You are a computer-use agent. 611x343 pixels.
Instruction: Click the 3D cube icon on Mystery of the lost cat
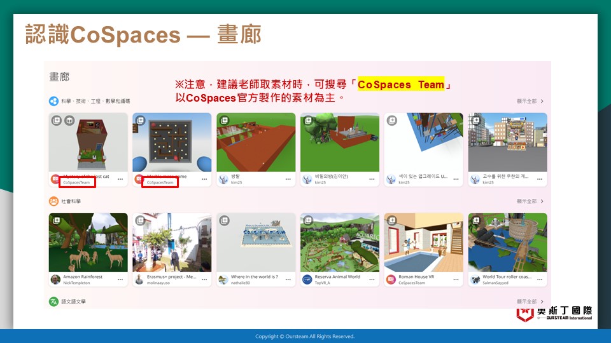coord(69,121)
